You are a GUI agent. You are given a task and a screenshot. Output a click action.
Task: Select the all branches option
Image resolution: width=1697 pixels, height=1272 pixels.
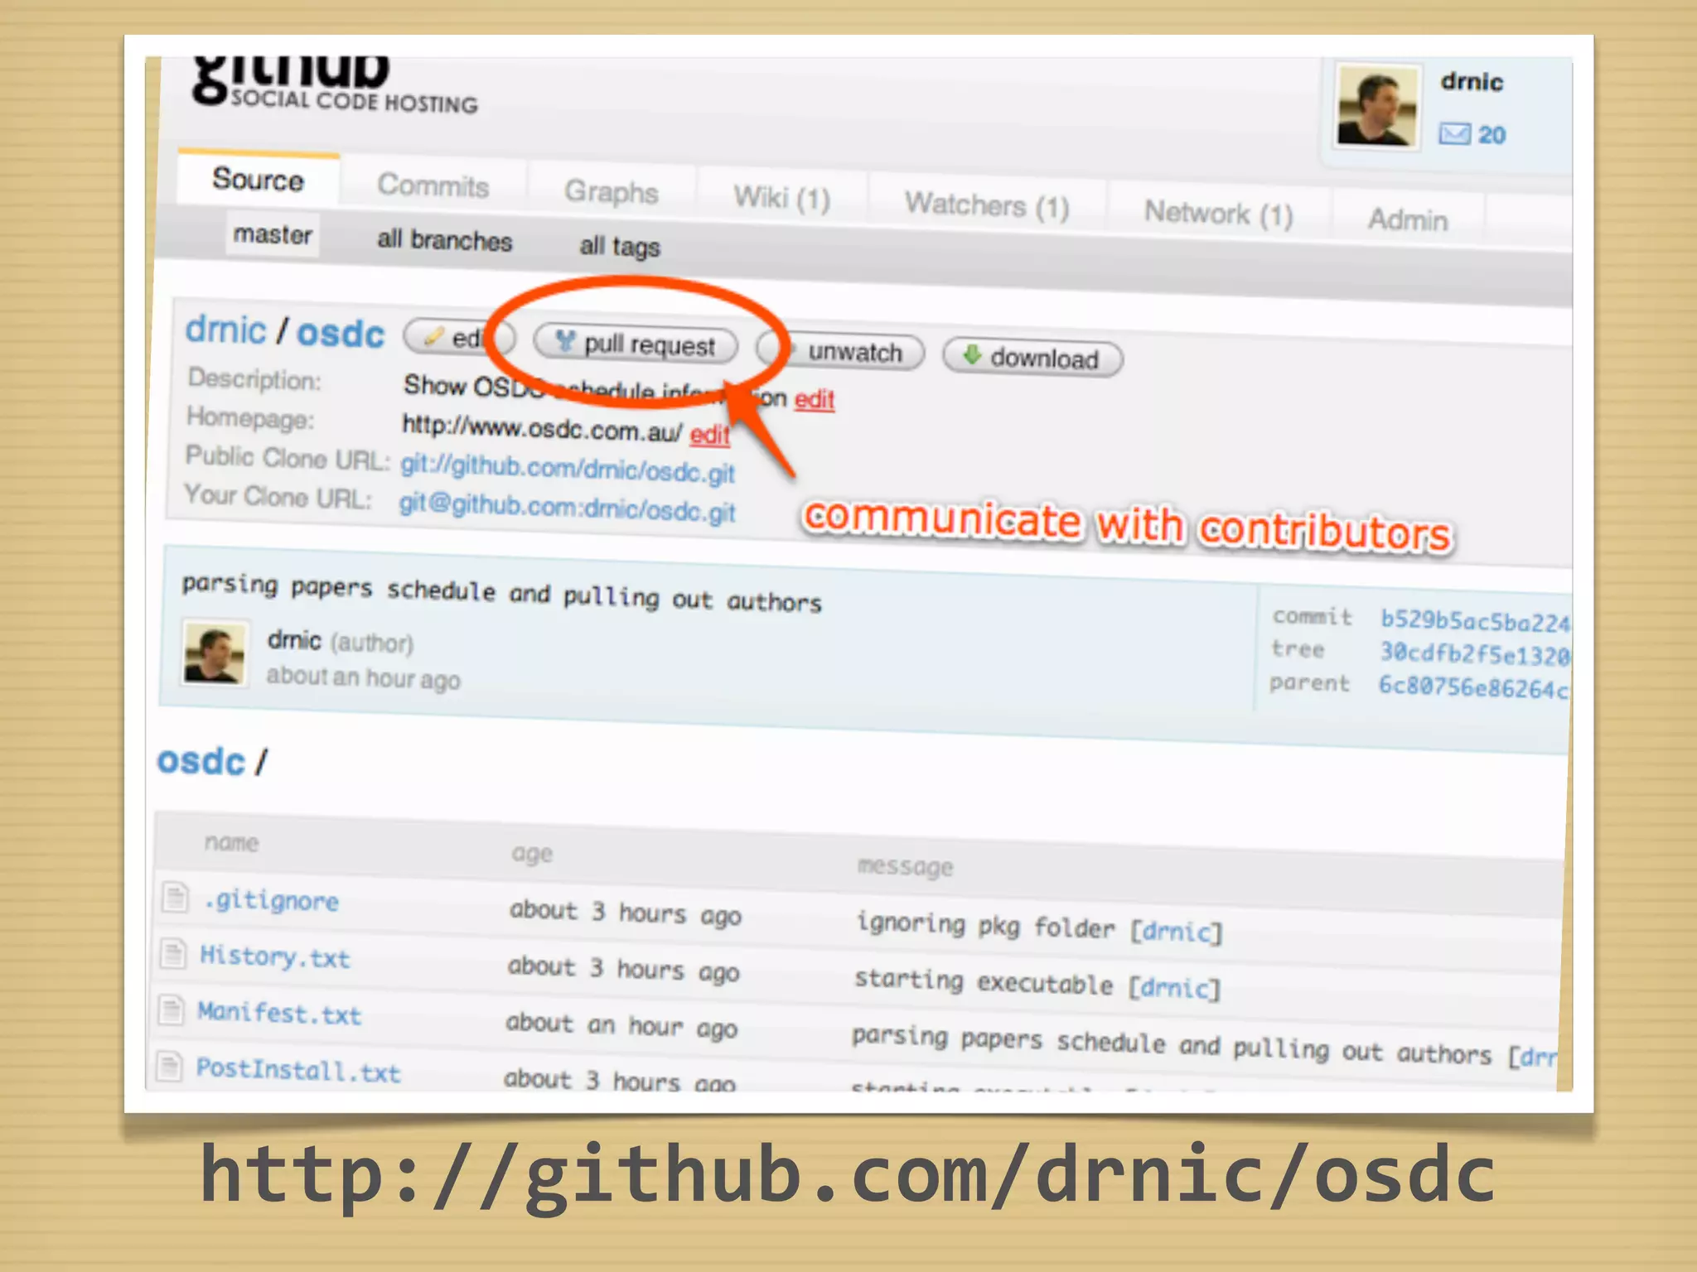444,240
